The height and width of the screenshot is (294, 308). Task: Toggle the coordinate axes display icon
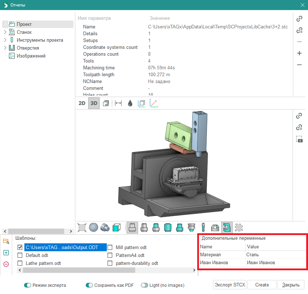tap(153, 103)
